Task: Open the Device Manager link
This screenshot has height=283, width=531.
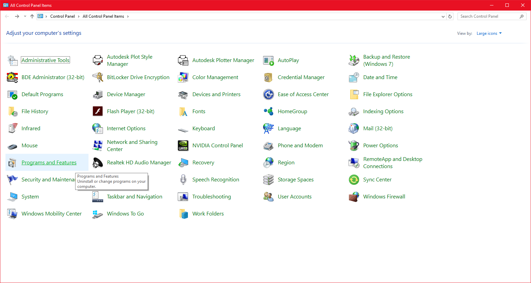Action: 126,94
